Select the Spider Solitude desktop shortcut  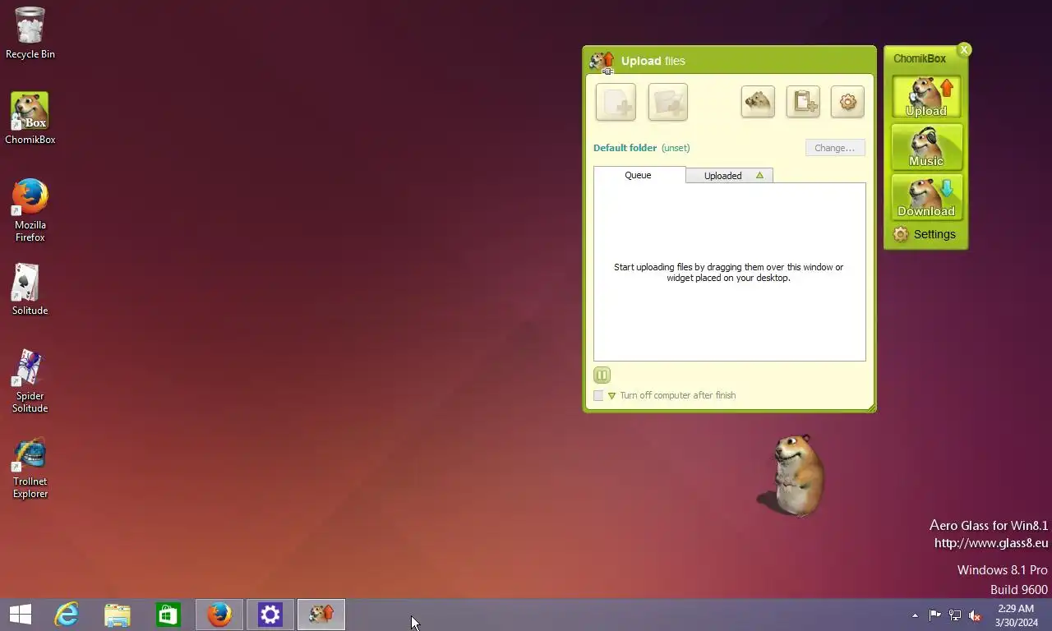[x=30, y=380]
